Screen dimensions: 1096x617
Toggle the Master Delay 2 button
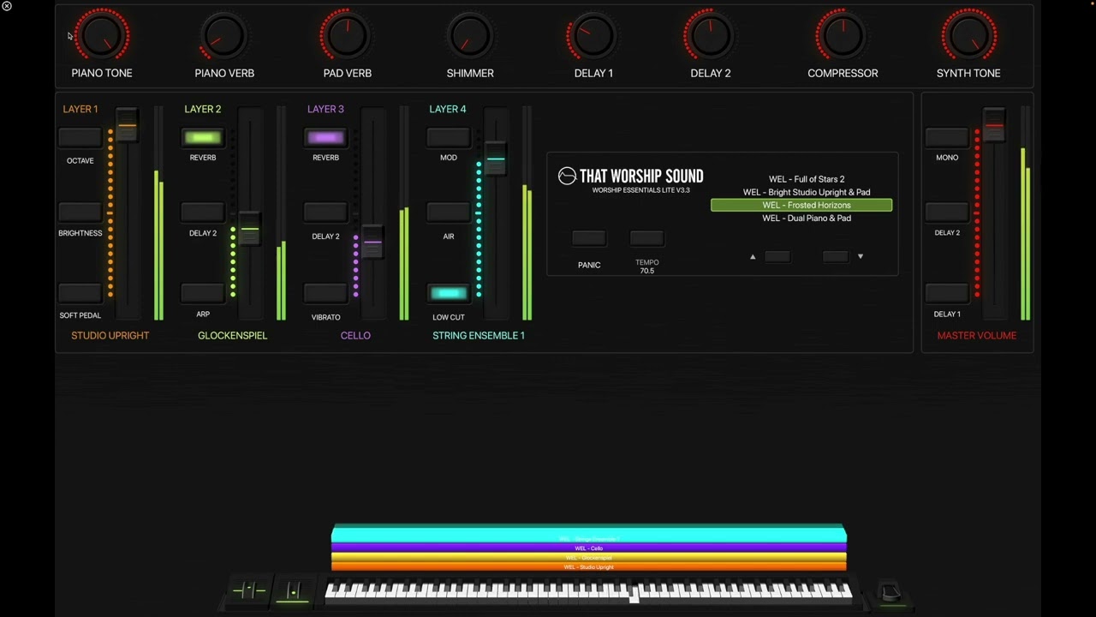point(947,212)
